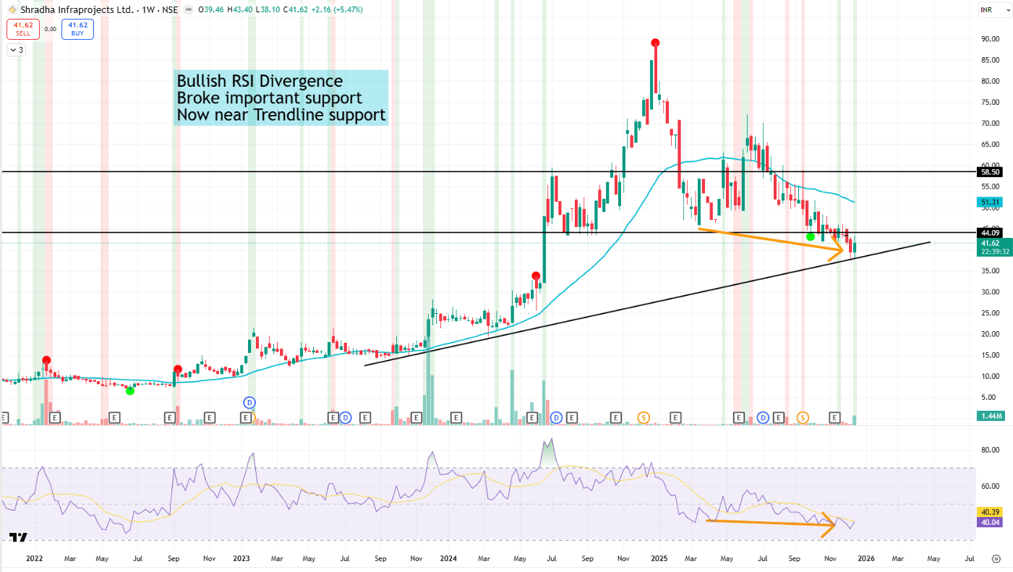Open the earnings marker for November 2025
Screen dimensions: 1013x572
834,417
